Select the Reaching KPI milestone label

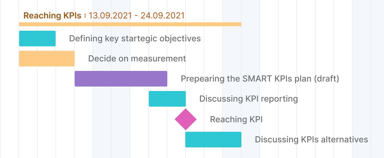click(236, 119)
